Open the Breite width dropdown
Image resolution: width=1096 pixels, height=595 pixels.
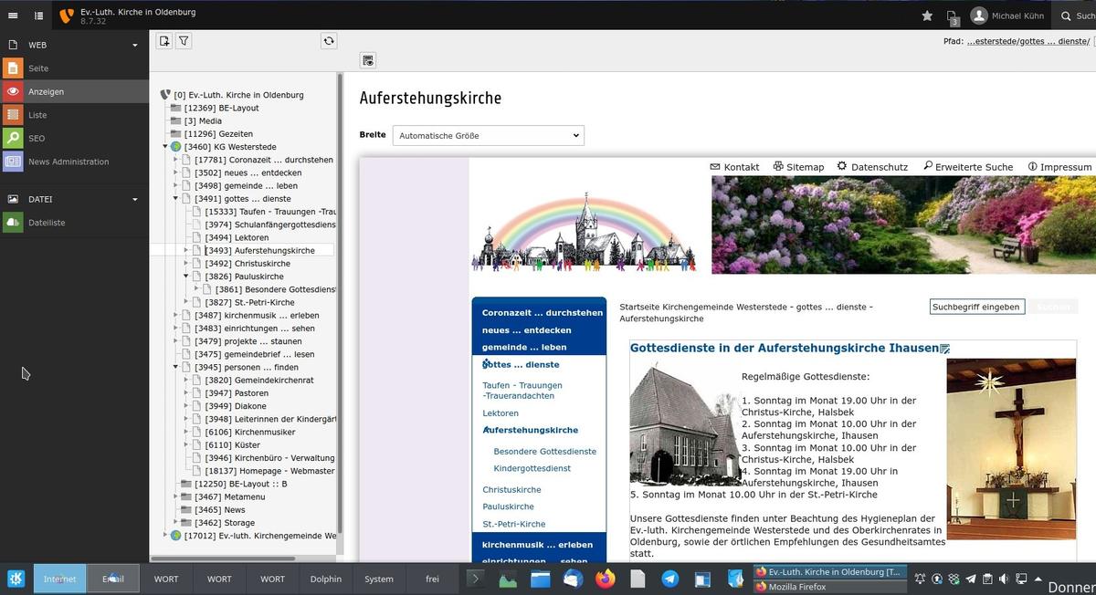tap(488, 136)
